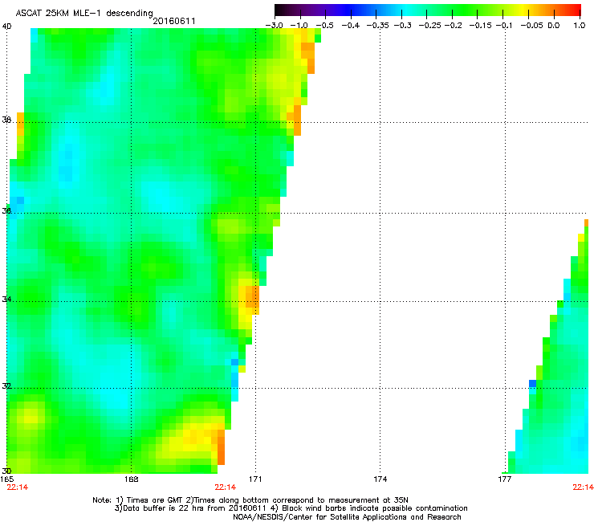This screenshot has width=594, height=522.
Task: Click the colorbar label -0.1
Action: pos(504,26)
